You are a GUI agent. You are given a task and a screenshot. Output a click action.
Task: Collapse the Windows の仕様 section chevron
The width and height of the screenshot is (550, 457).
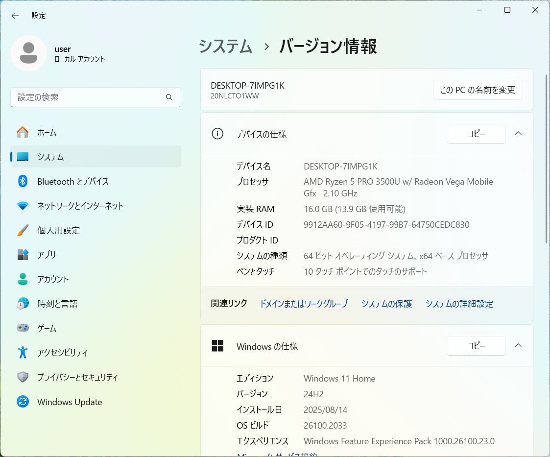coord(518,346)
